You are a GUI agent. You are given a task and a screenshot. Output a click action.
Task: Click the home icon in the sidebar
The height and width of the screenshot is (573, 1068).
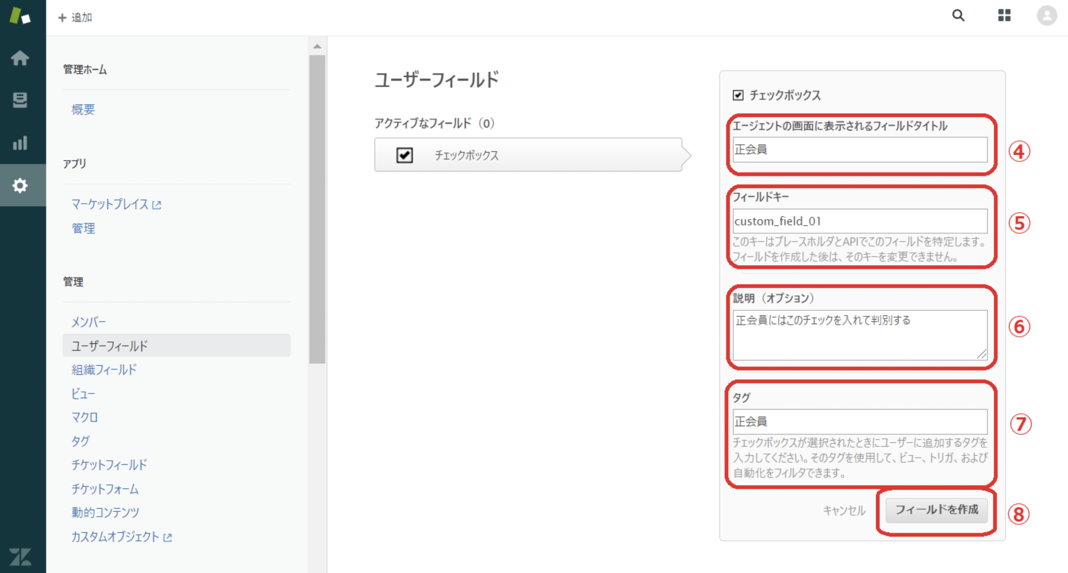coord(20,59)
